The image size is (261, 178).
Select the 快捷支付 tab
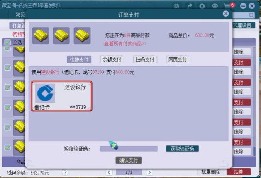pyautogui.click(x=79, y=60)
